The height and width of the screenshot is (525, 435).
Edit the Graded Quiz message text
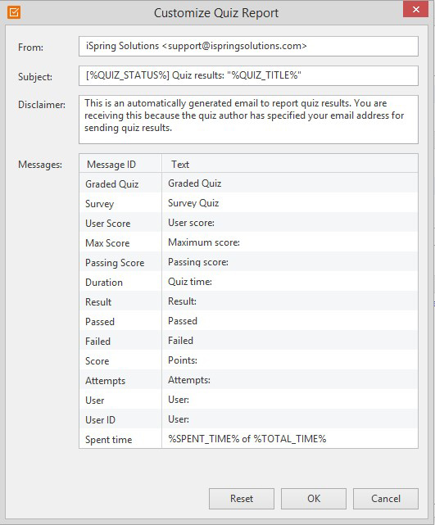[x=290, y=183]
